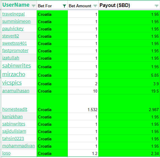Screen dimensions: 160x158
Task: Click the izatullah username link
Action: tap(11, 58)
